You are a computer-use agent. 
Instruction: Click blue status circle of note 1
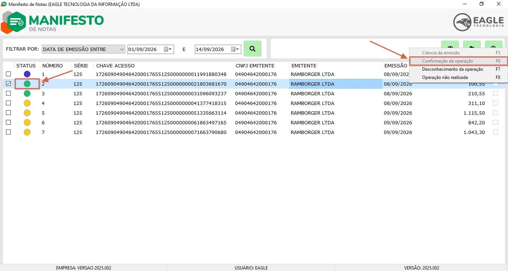tap(27, 74)
